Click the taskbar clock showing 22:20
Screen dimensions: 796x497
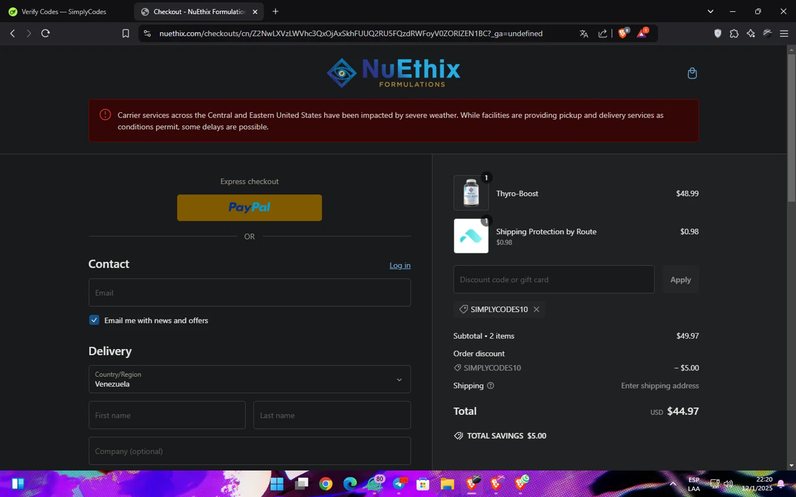(x=757, y=484)
